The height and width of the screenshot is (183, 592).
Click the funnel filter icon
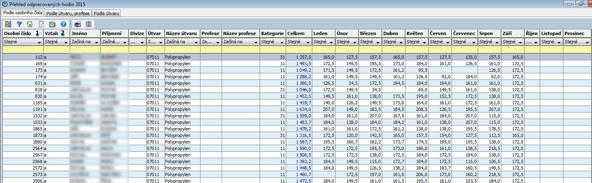pyautogui.click(x=19, y=24)
